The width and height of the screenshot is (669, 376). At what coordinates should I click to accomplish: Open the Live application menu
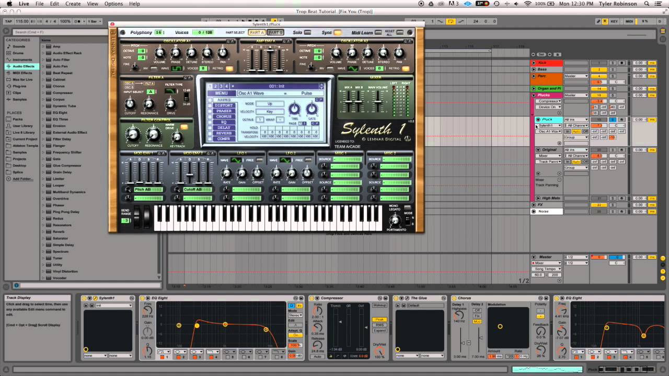coord(24,4)
